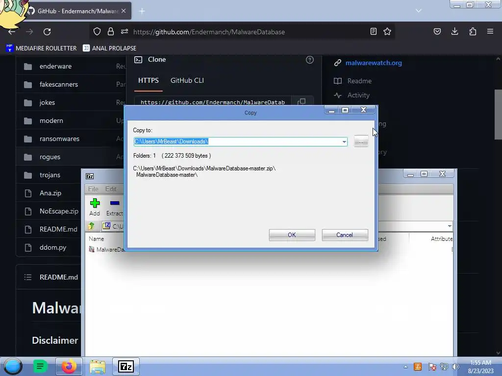Open the NoEscape.zip file

pyautogui.click(x=59, y=211)
